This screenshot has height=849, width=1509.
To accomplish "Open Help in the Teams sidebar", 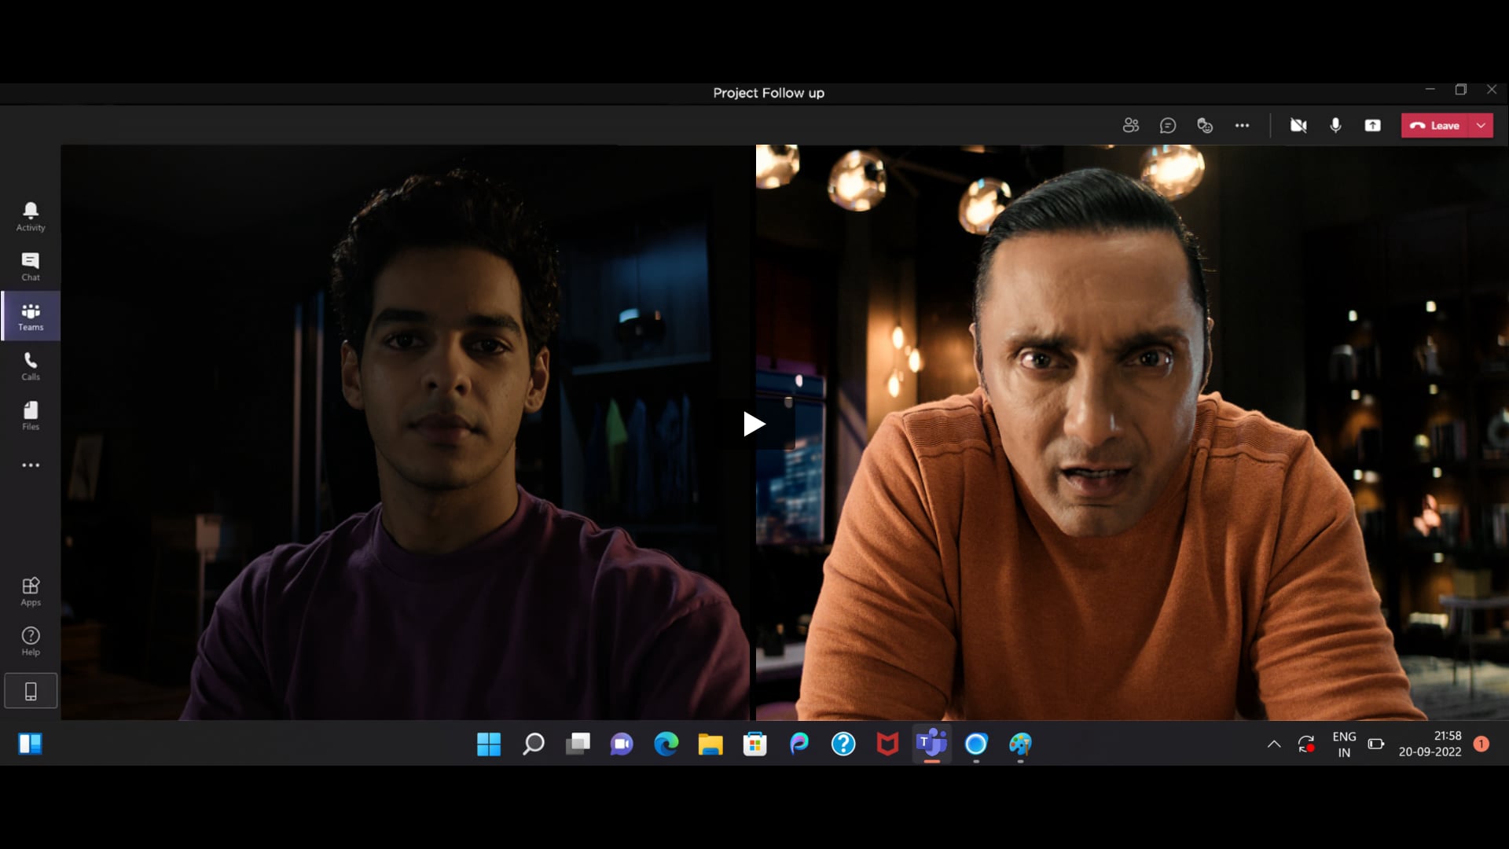I will [x=31, y=641].
